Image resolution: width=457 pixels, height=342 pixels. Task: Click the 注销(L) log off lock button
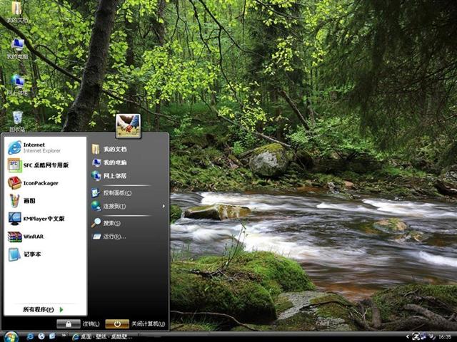(x=69, y=323)
